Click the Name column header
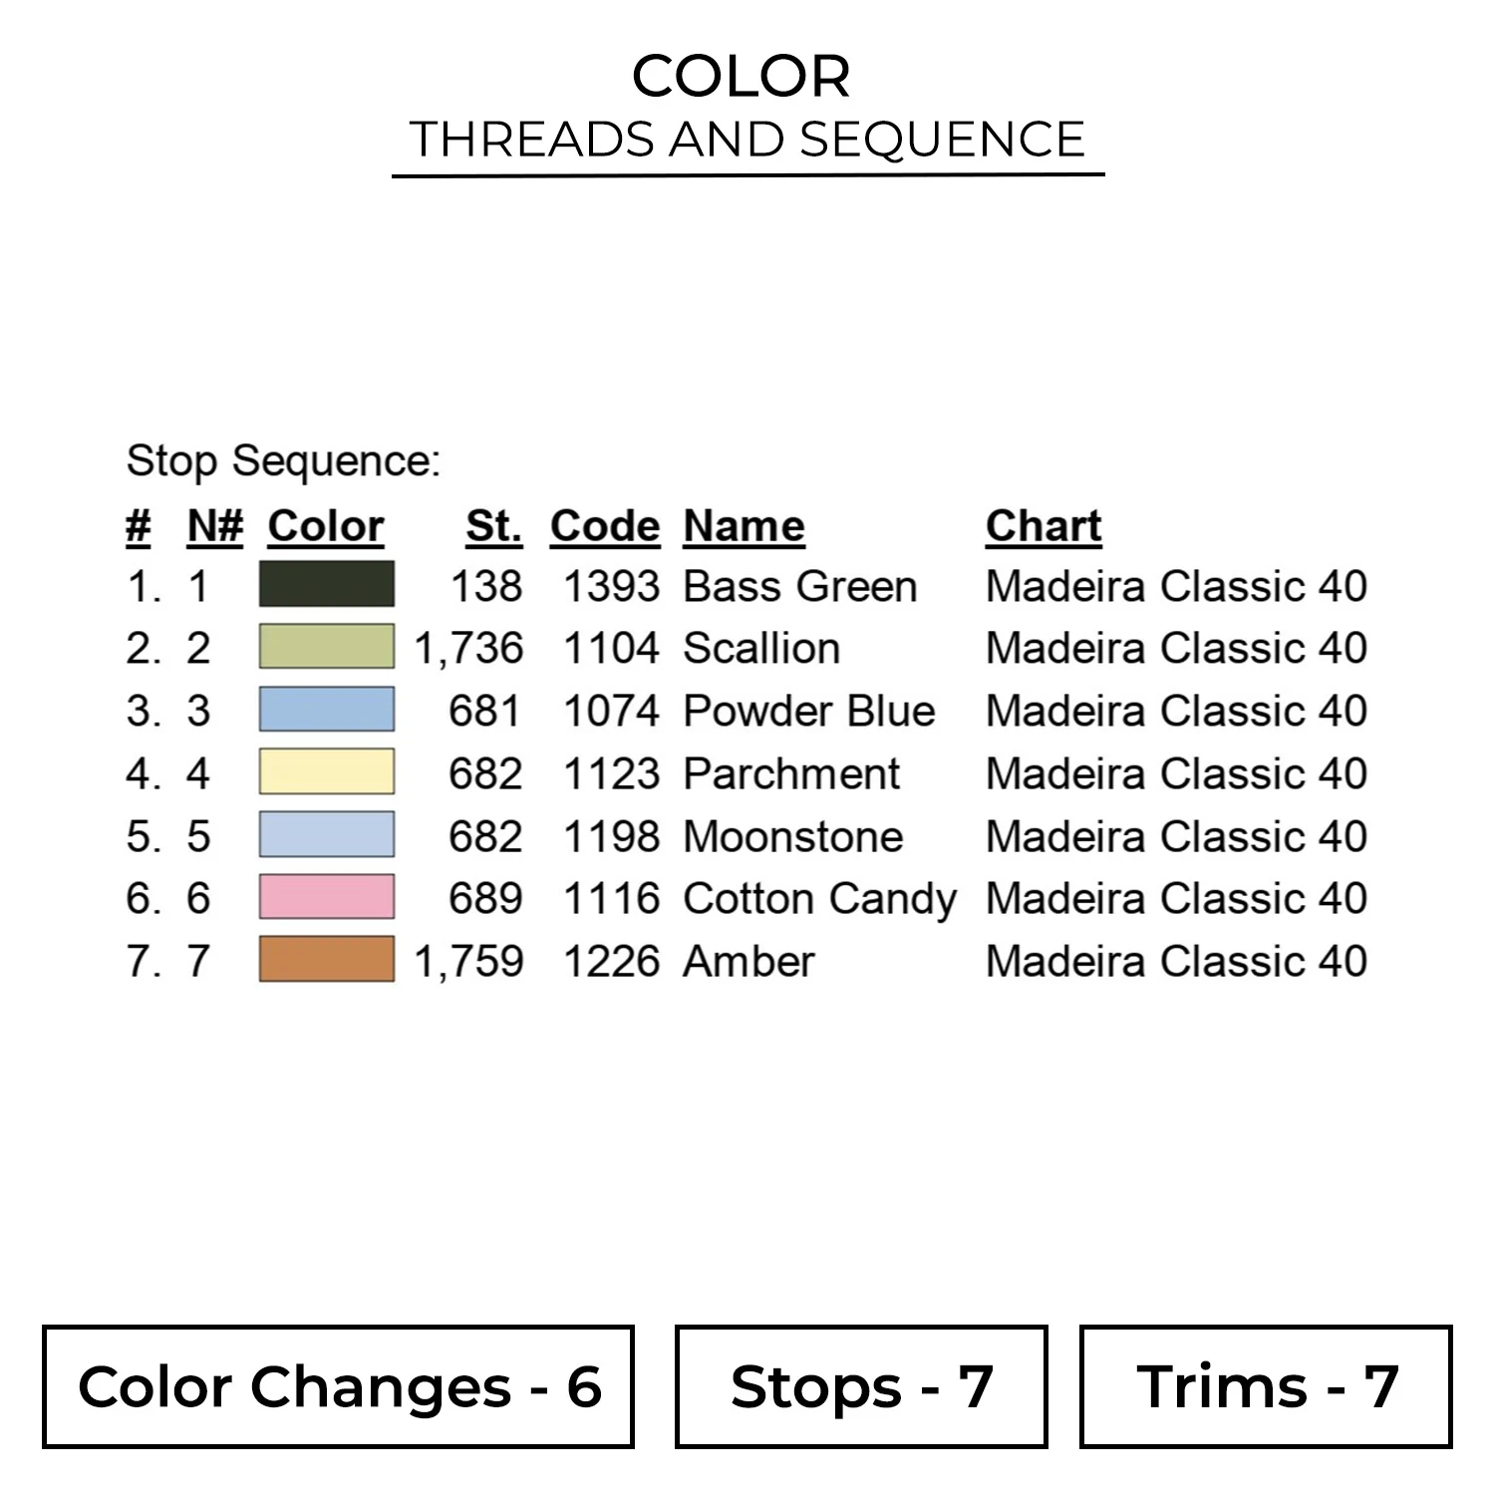 pyautogui.click(x=744, y=526)
